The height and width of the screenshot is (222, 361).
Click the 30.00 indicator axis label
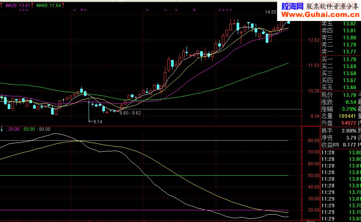pos(314,198)
